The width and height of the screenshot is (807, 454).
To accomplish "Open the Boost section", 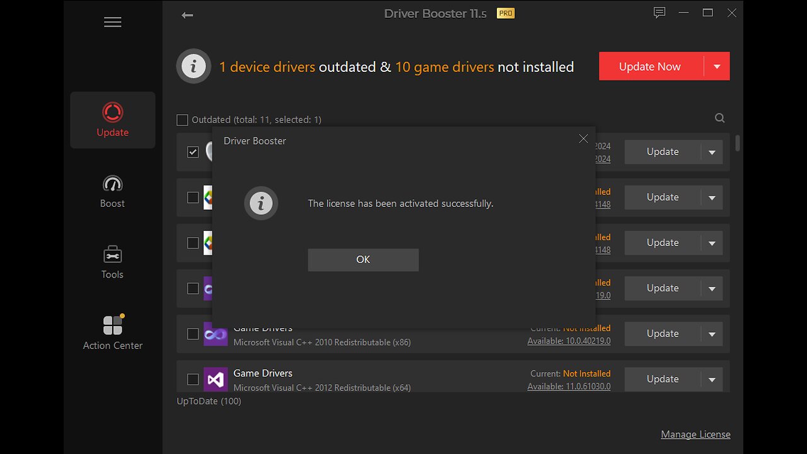I will (113, 191).
